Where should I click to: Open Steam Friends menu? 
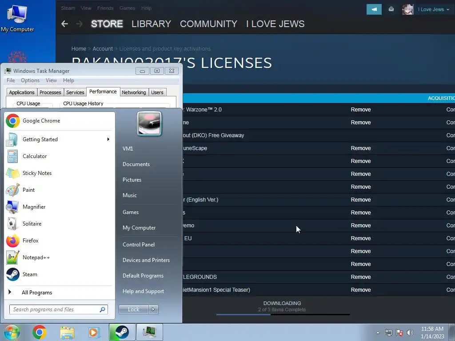(x=105, y=8)
